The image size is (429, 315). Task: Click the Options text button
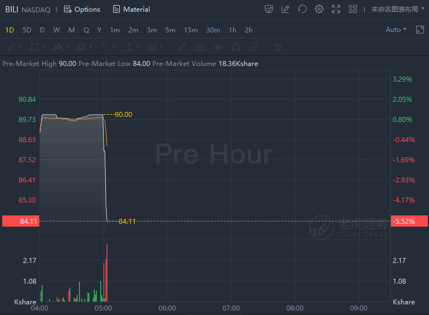[87, 10]
